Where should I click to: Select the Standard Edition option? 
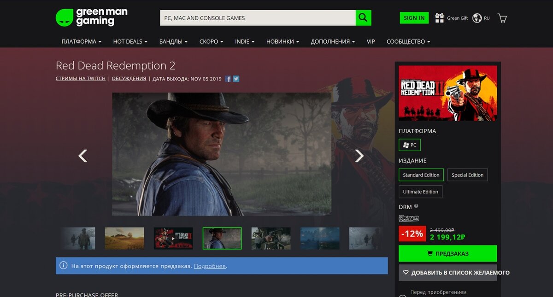[421, 175]
